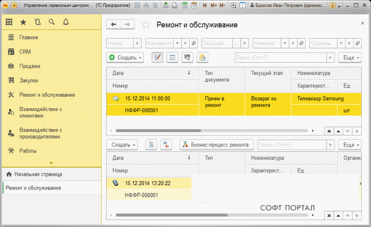
Task: Click the M+ memory add button
Action: coord(214,5)
